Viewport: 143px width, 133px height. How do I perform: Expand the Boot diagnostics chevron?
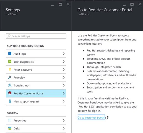click(x=64, y=62)
